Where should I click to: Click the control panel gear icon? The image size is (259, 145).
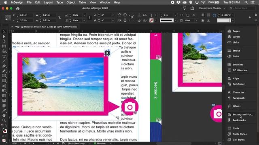click(x=256, y=15)
